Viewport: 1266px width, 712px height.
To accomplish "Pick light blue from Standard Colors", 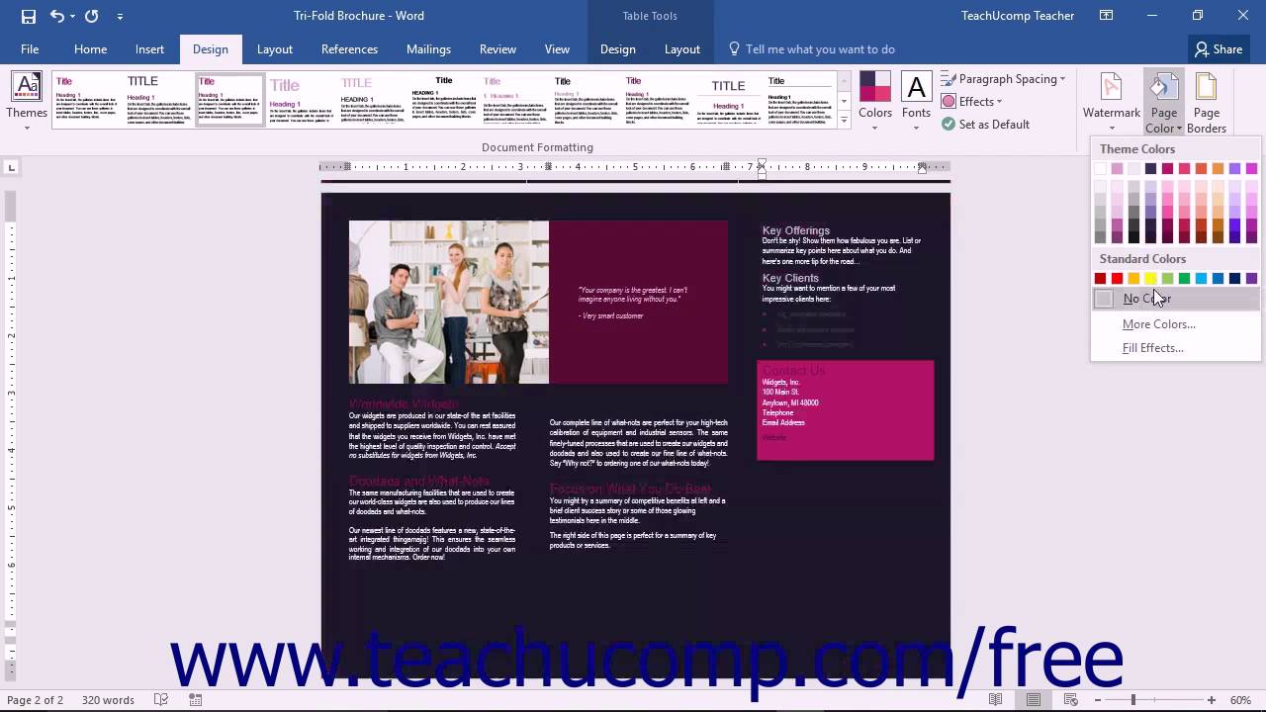I will pos(1201,278).
